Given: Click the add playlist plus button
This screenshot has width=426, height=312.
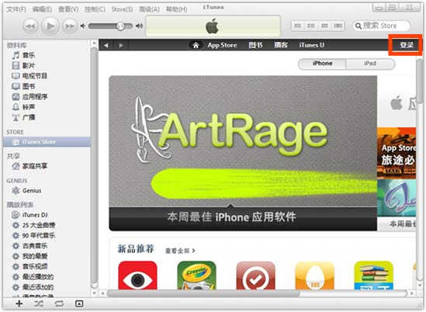Looking at the screenshot, I should 19,303.
